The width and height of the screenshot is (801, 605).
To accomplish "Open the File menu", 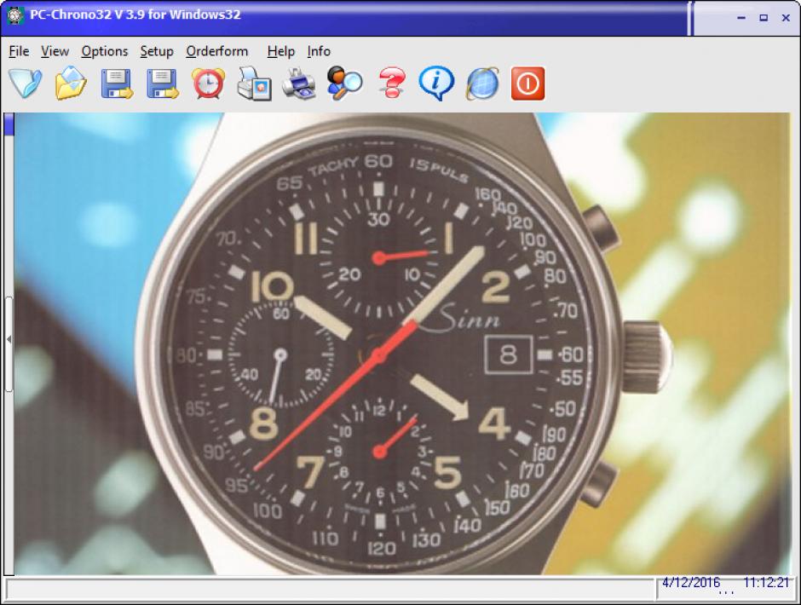I will click(x=19, y=51).
